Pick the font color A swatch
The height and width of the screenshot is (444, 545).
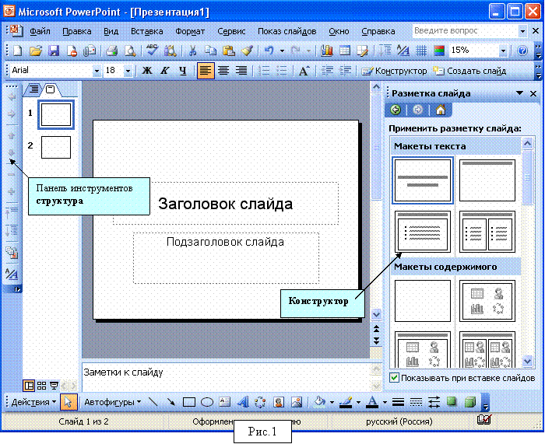[372, 402]
